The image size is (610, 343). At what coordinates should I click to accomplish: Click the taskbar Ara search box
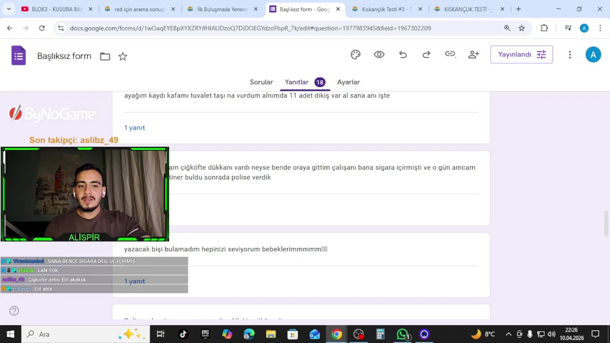[x=86, y=334]
